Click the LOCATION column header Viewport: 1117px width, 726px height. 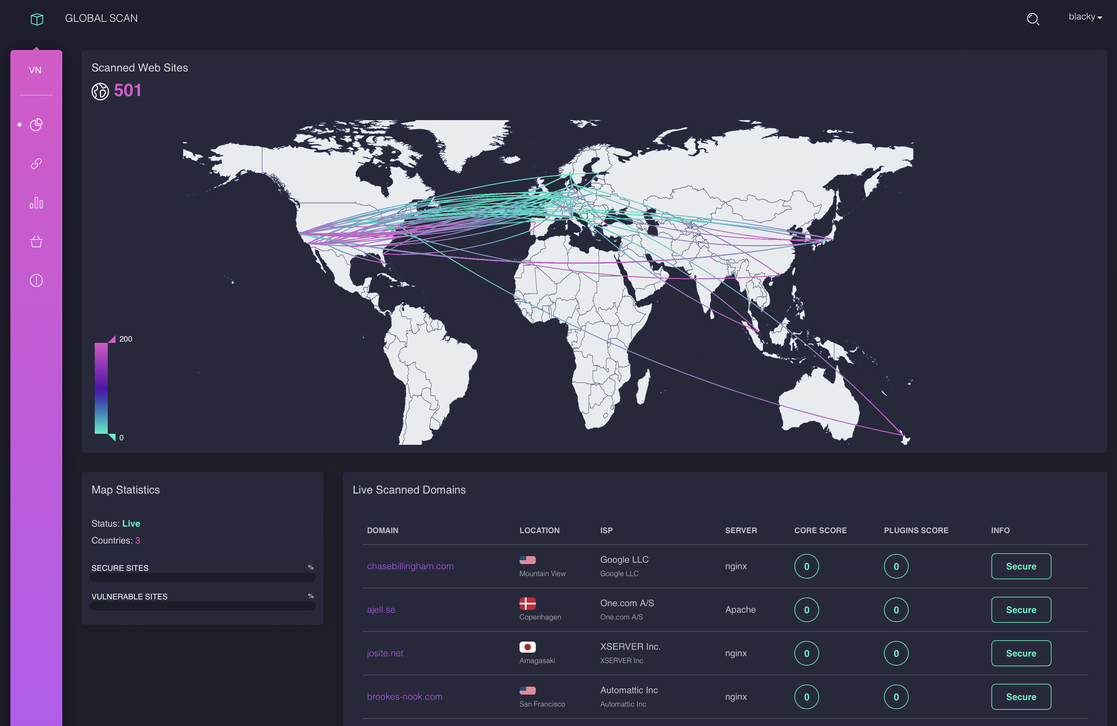click(539, 530)
